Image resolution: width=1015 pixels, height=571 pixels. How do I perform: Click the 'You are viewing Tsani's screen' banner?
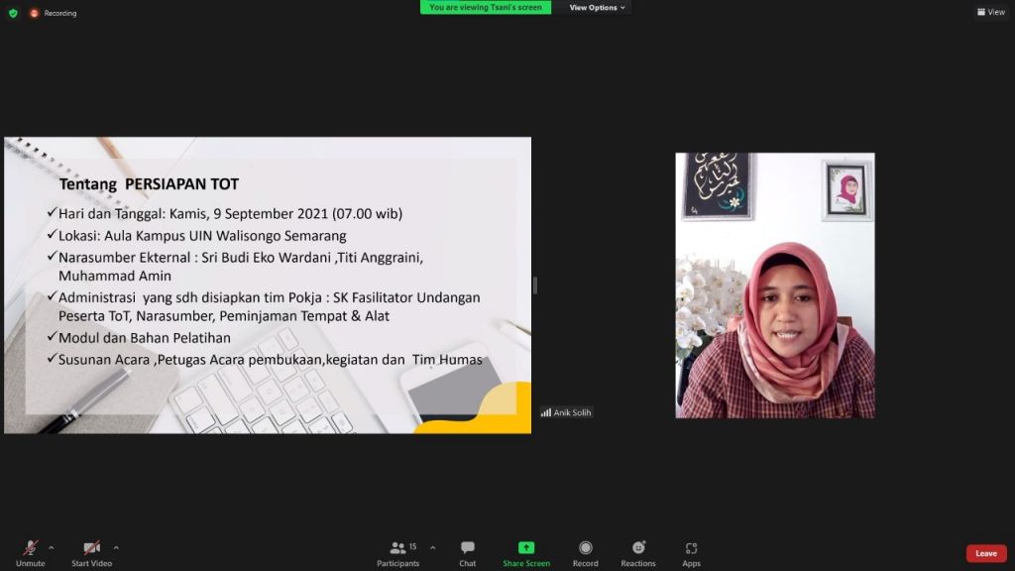(486, 8)
